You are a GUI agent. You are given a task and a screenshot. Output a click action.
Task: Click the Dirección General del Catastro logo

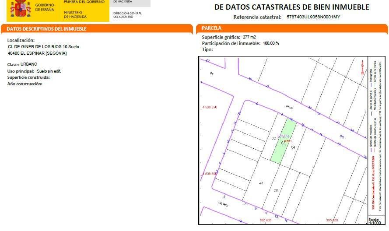tap(127, 15)
